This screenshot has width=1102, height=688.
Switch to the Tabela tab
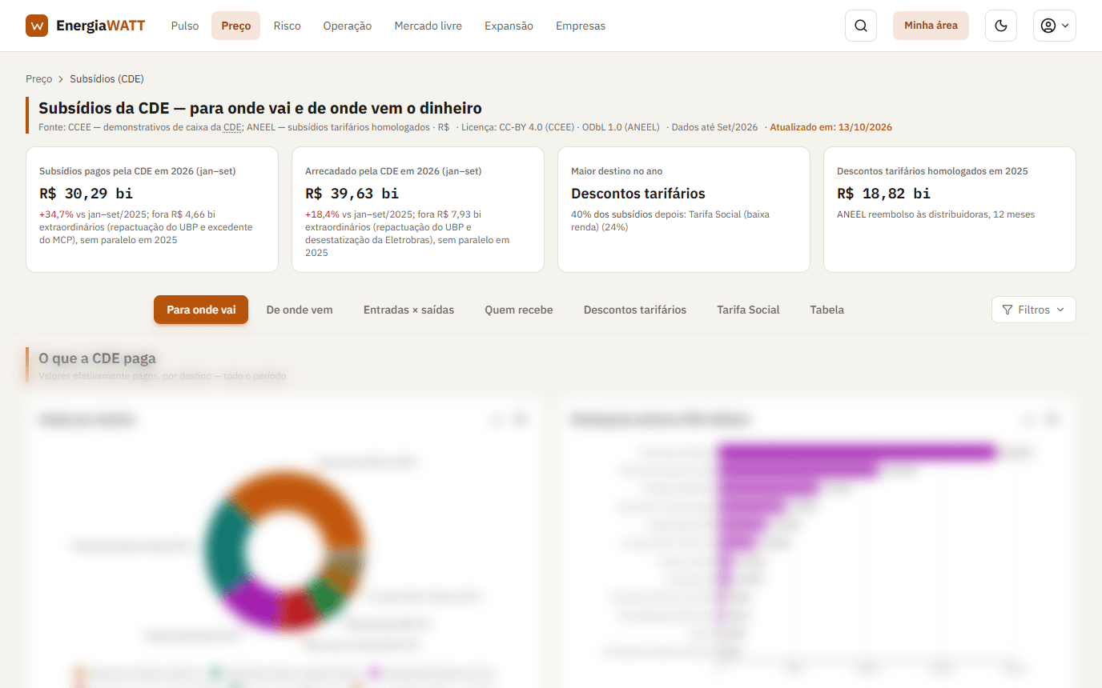[826, 310]
